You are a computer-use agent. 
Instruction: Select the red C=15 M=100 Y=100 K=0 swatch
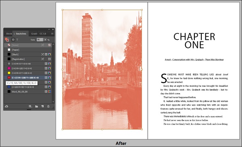[28, 78]
